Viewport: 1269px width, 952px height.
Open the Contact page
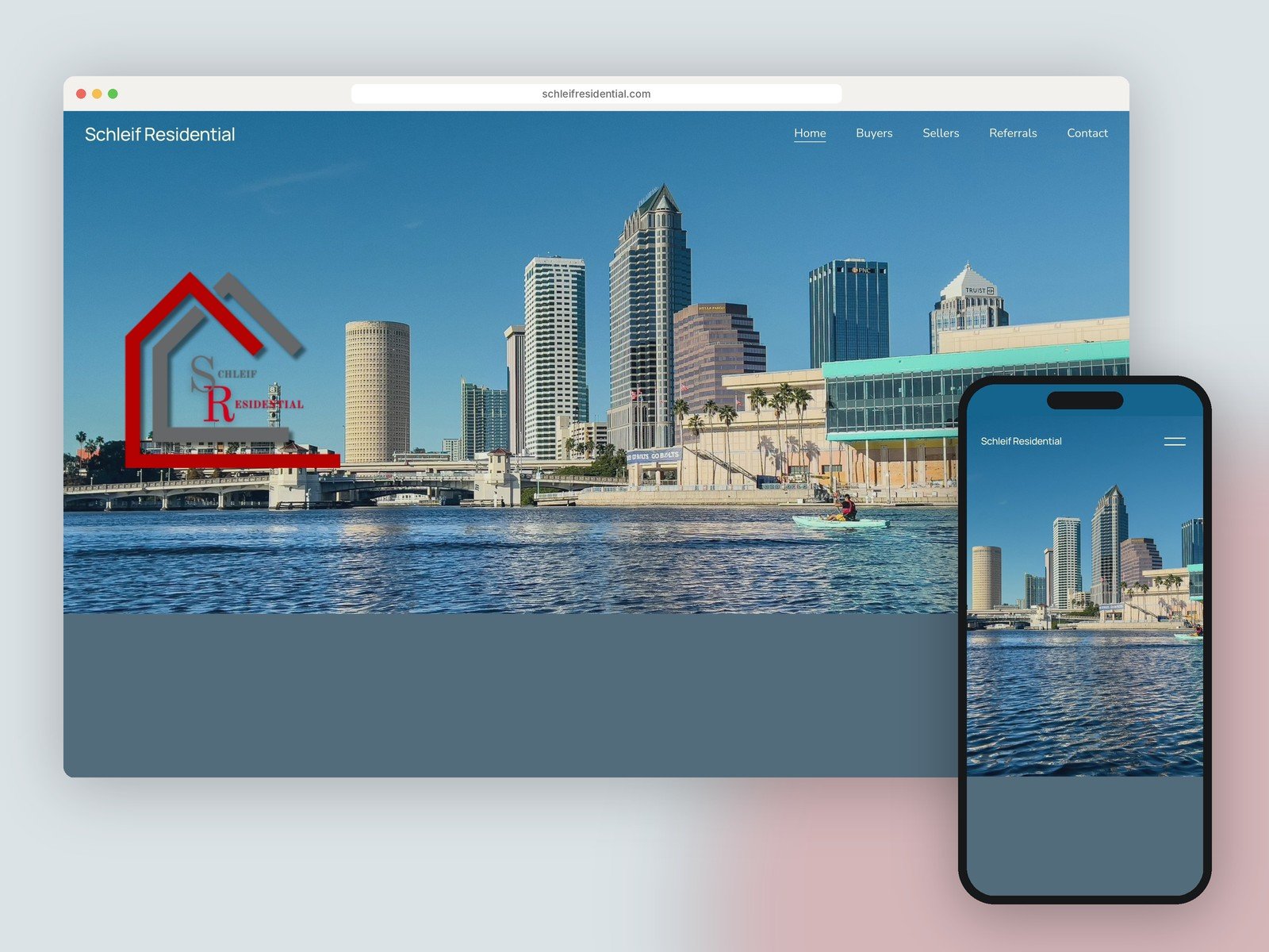coord(1087,133)
